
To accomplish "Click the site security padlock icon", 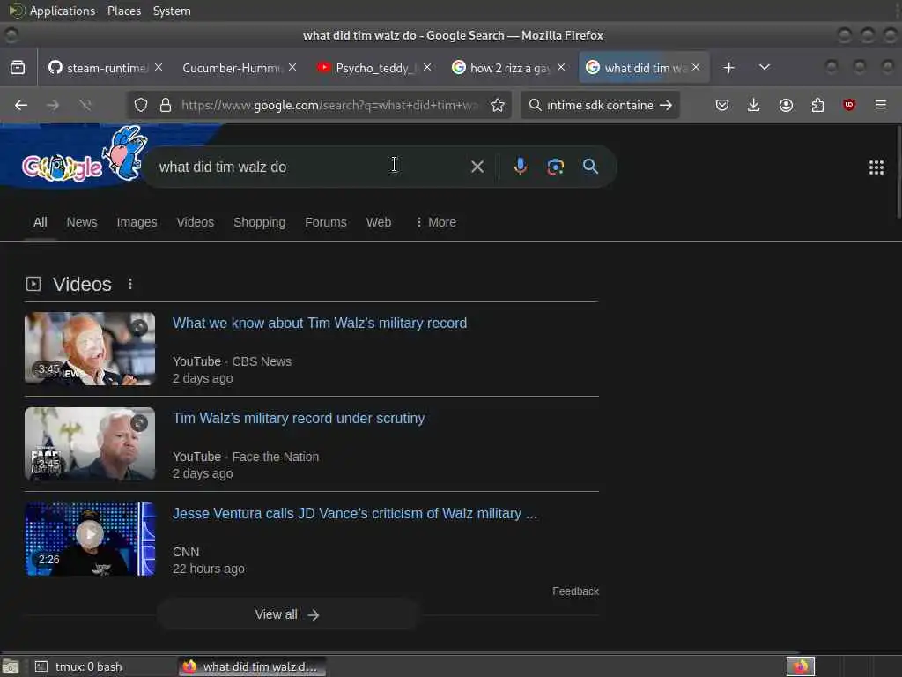I will [166, 105].
